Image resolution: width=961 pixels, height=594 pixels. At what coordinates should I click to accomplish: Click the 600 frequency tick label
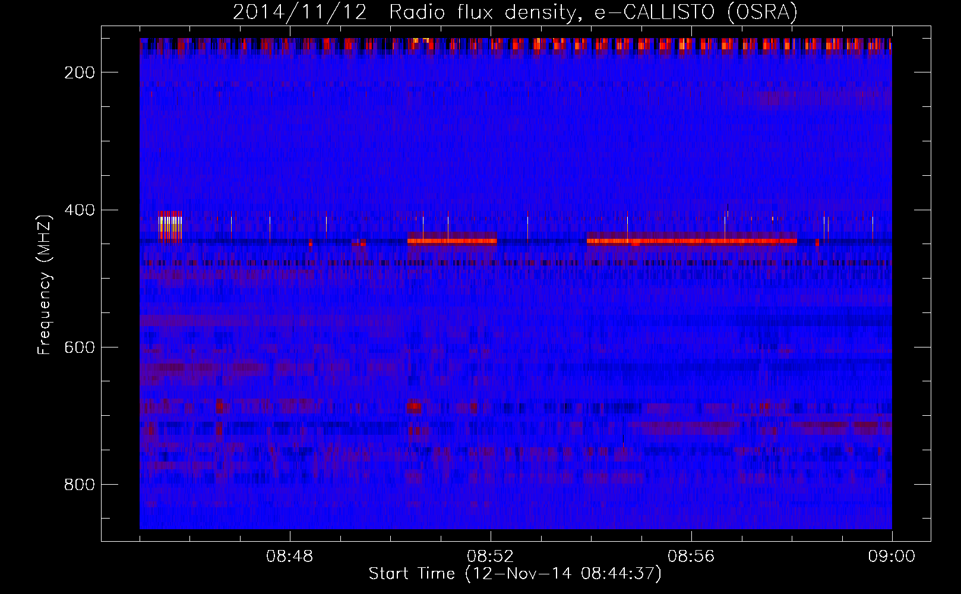(x=80, y=347)
